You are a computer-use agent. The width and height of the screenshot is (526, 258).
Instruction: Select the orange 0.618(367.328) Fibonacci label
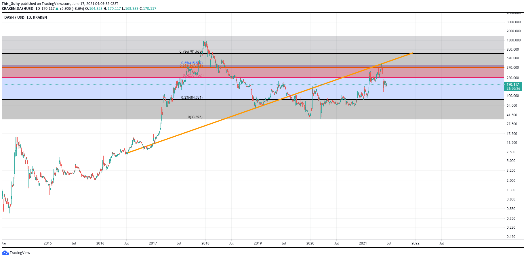tap(191, 66)
